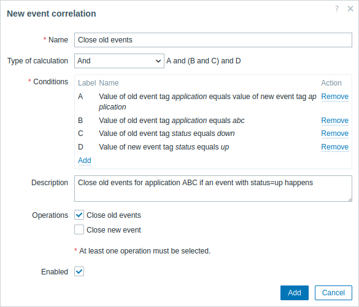The height and width of the screenshot is (307, 359).
Task: Uncheck the Close old events checkbox
Action: (79, 215)
